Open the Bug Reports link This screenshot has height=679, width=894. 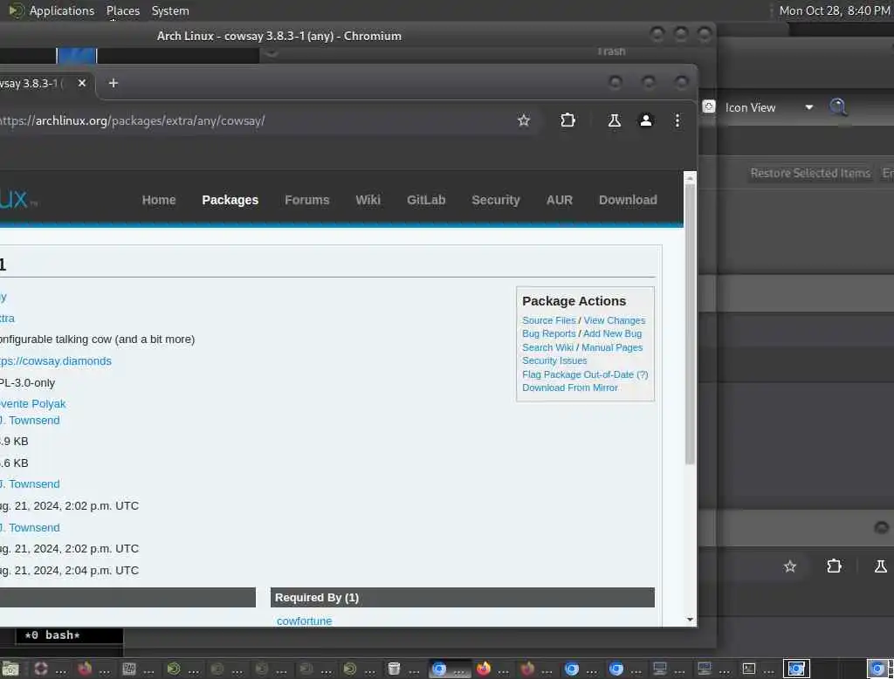pos(548,333)
